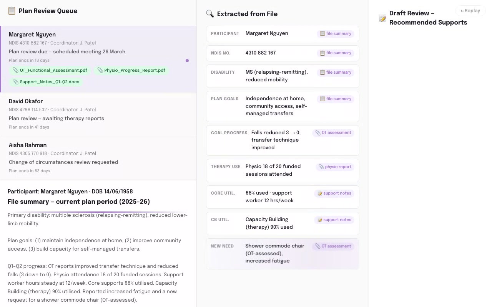Open the Physio_Progress_Report.pdf attachment
Screen dimensions: 492x307
[x=131, y=70]
